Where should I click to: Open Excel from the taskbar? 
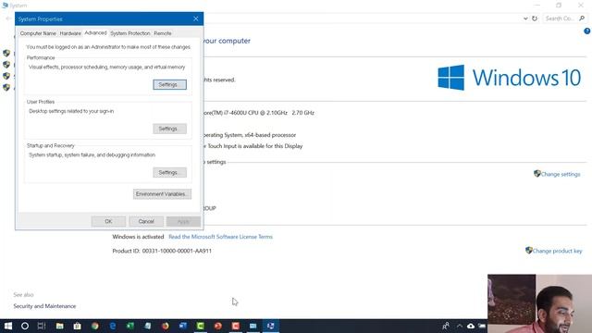point(129,326)
